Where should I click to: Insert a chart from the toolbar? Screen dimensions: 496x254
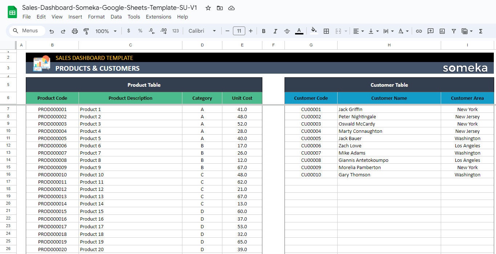[442, 31]
